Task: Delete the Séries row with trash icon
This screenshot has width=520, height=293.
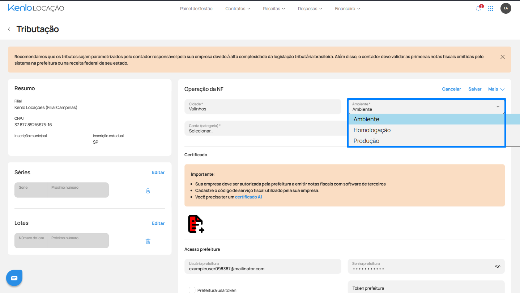Action: [x=148, y=191]
